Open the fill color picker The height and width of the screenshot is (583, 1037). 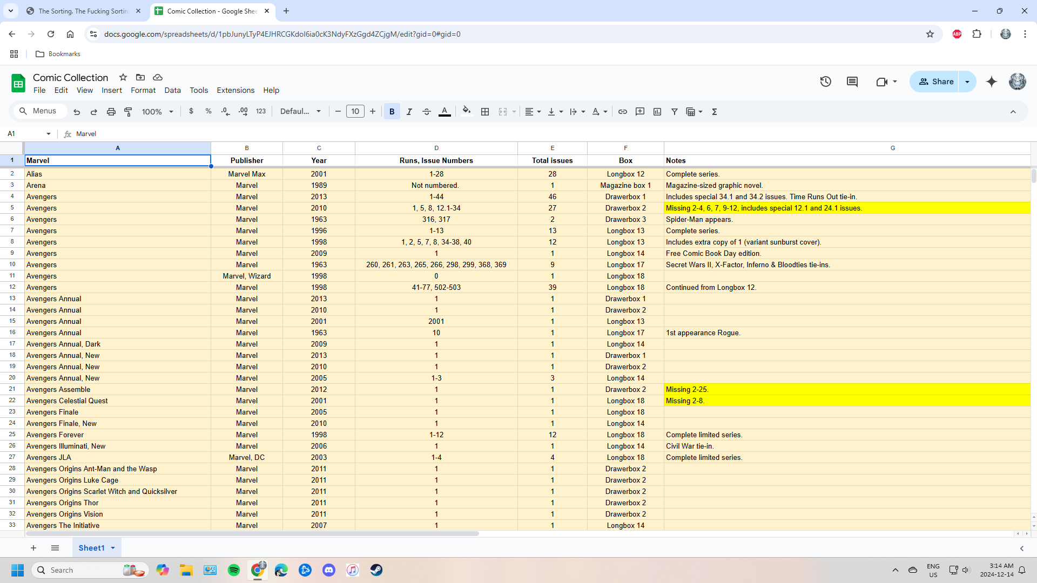[467, 112]
